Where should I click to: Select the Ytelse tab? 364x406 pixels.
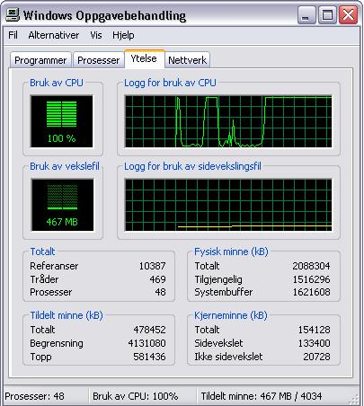(144, 59)
